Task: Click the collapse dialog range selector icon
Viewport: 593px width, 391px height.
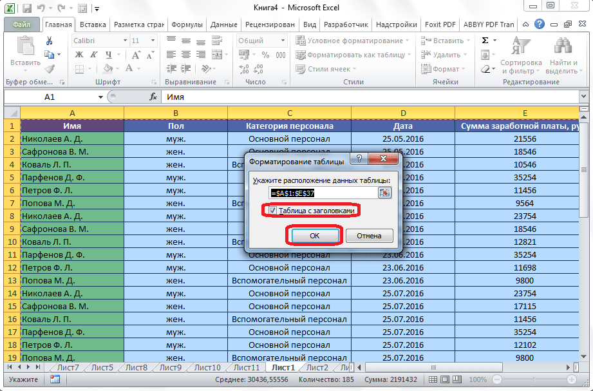Action: [384, 193]
